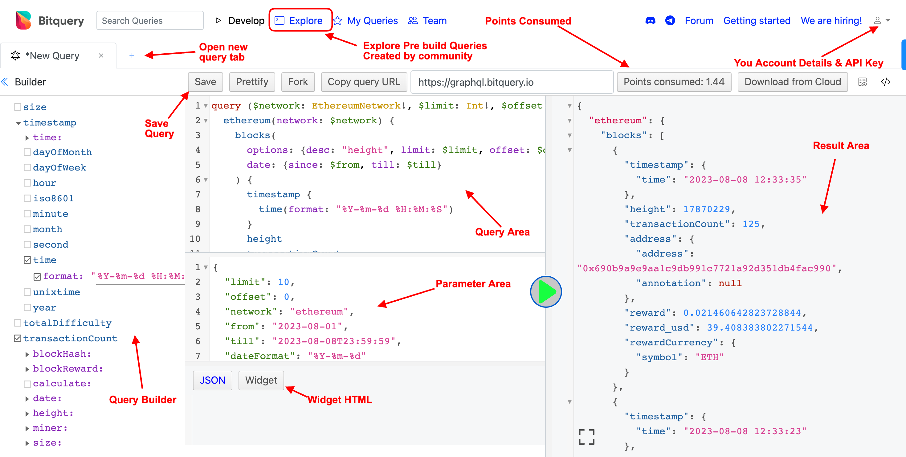Expand the blockReward: filter node

point(27,369)
